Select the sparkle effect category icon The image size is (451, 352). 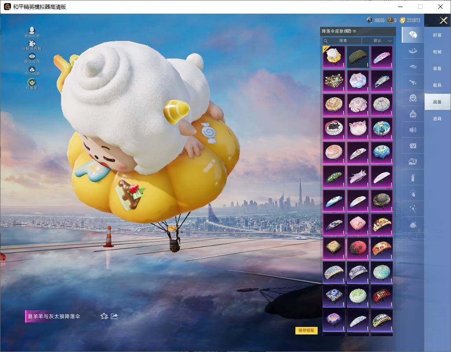(x=413, y=209)
